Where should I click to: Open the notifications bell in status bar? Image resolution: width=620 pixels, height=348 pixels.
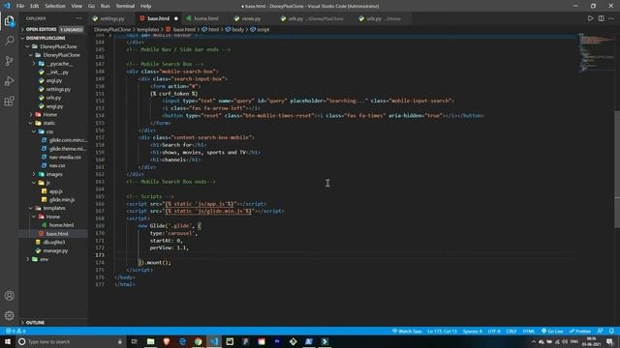611,331
